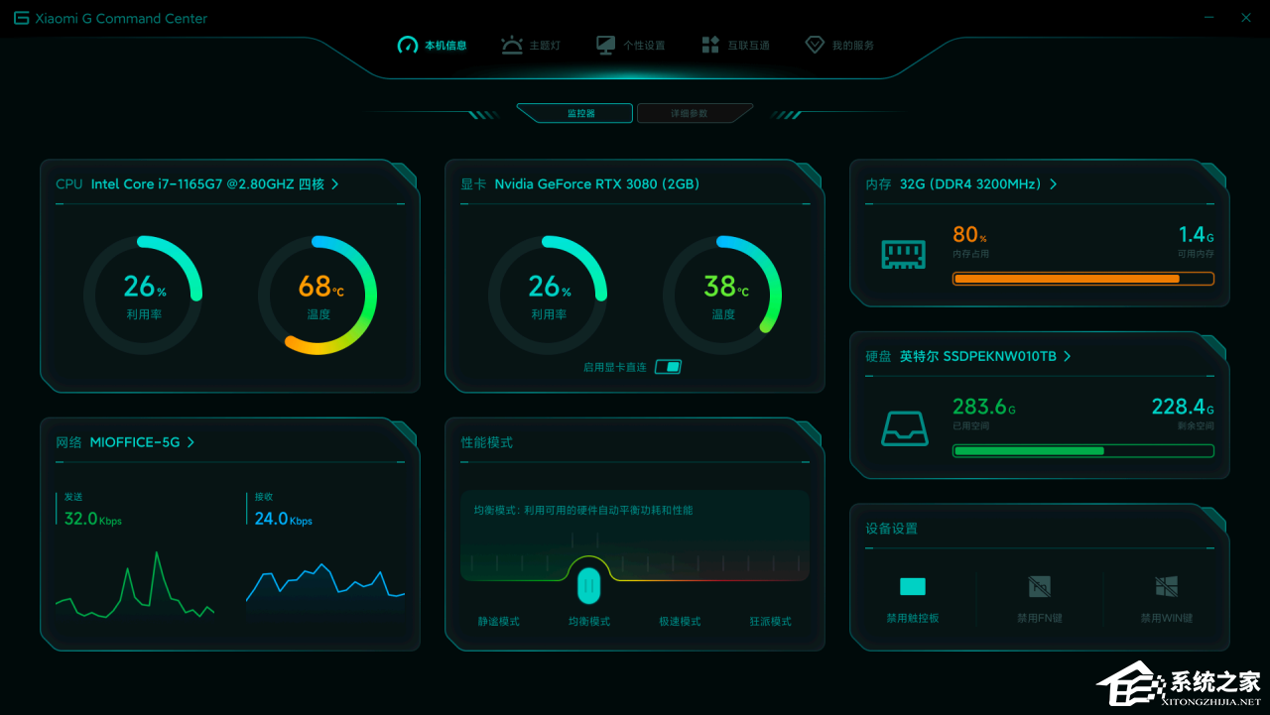Viewport: 1270px width, 715px height.
Task: Click the green 发送 network upload graph
Action: pyautogui.click(x=135, y=585)
